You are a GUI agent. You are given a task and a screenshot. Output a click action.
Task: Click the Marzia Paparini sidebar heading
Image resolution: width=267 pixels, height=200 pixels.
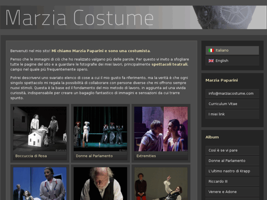coord(221,80)
